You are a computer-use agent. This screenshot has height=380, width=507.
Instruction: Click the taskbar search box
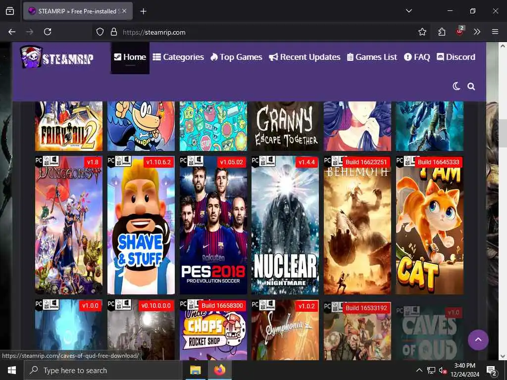pos(102,370)
